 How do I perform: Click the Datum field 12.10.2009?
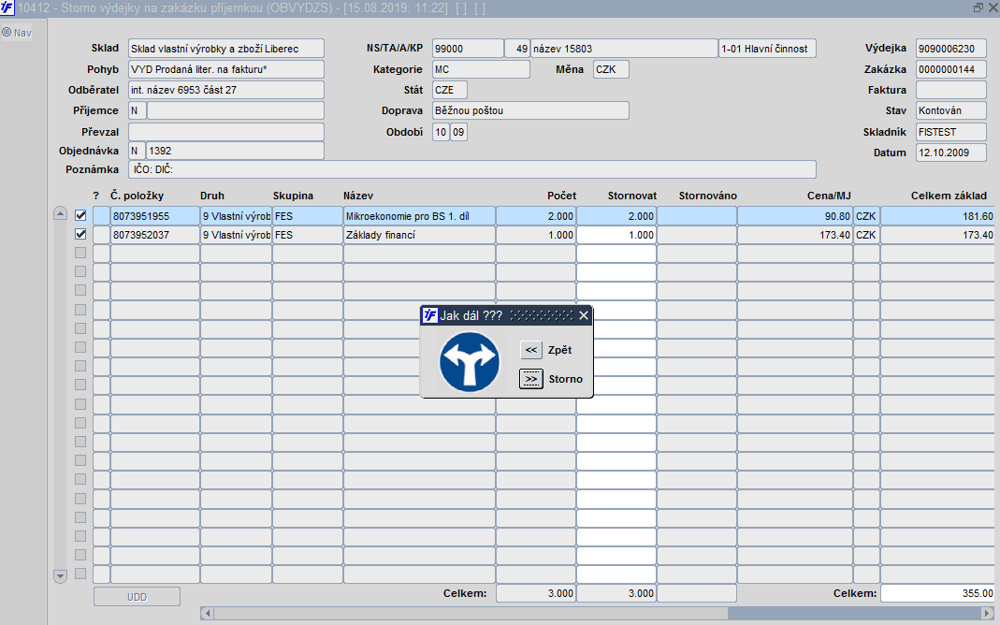pos(951,153)
